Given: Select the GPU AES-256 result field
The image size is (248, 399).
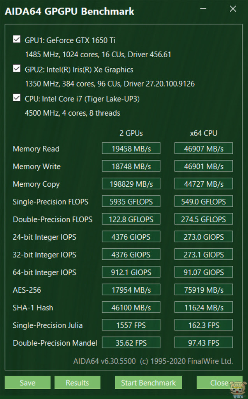Looking at the screenshot, I should click(131, 290).
